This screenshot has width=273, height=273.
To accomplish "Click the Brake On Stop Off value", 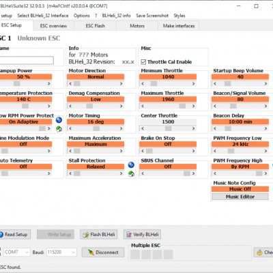I will point(168,144).
